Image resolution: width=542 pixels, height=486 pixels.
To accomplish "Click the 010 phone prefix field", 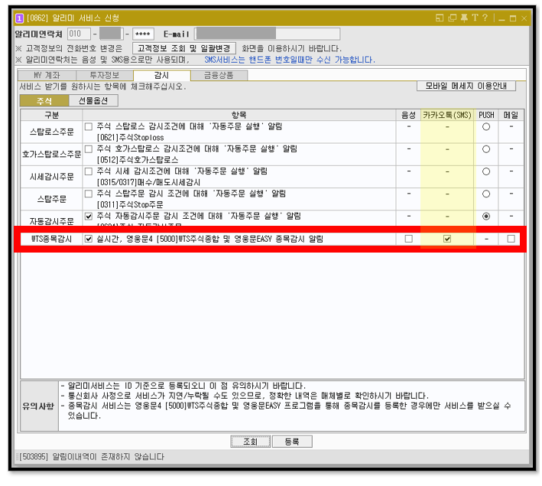I will click(x=79, y=34).
